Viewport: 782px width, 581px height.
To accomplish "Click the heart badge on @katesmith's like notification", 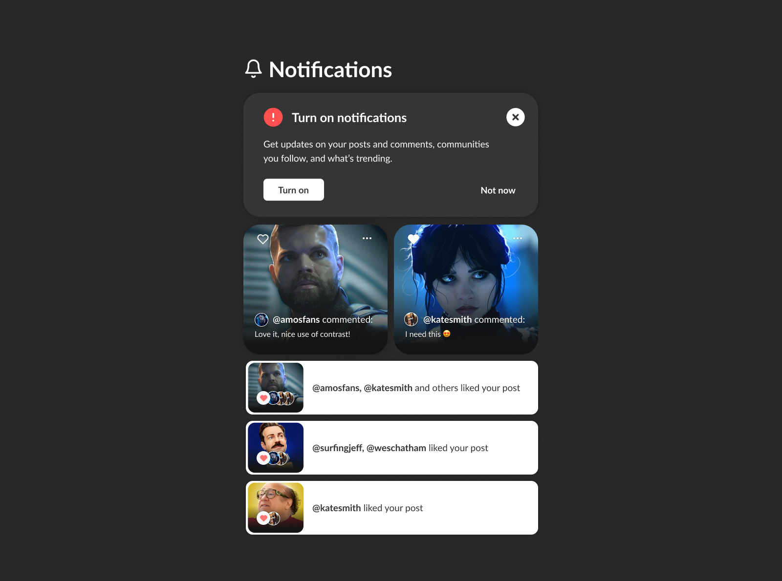I will coord(264,519).
